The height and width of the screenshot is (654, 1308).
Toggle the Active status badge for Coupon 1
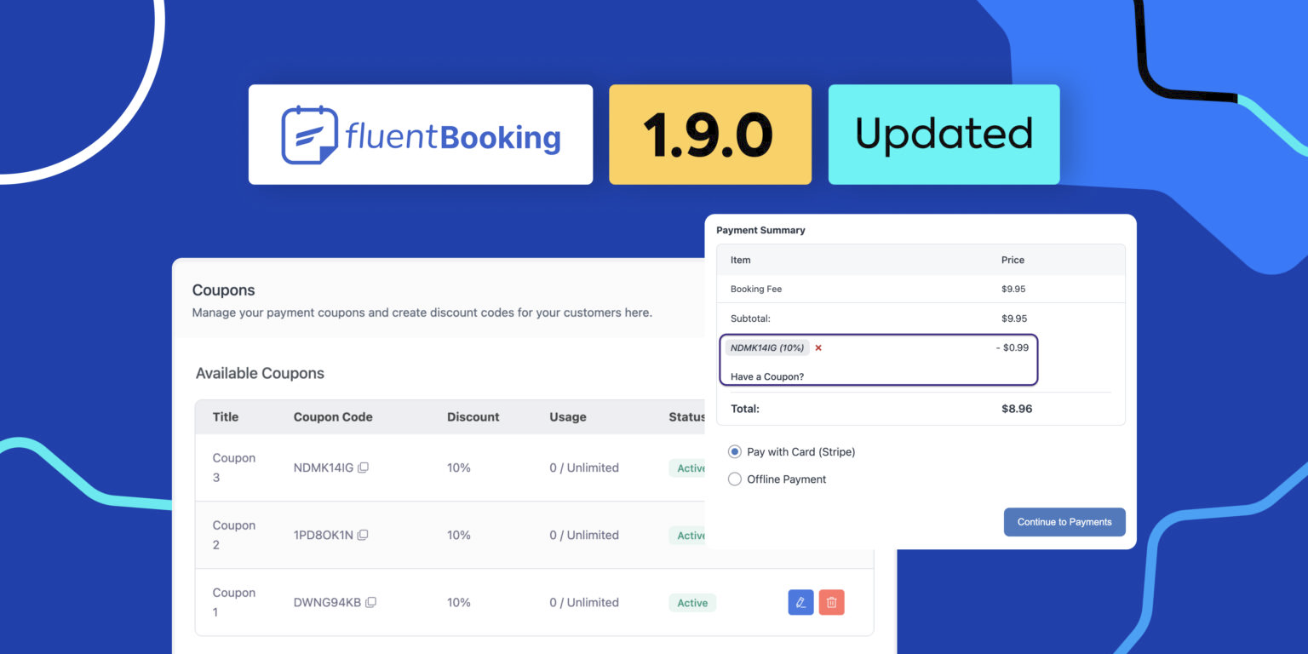[x=691, y=602]
